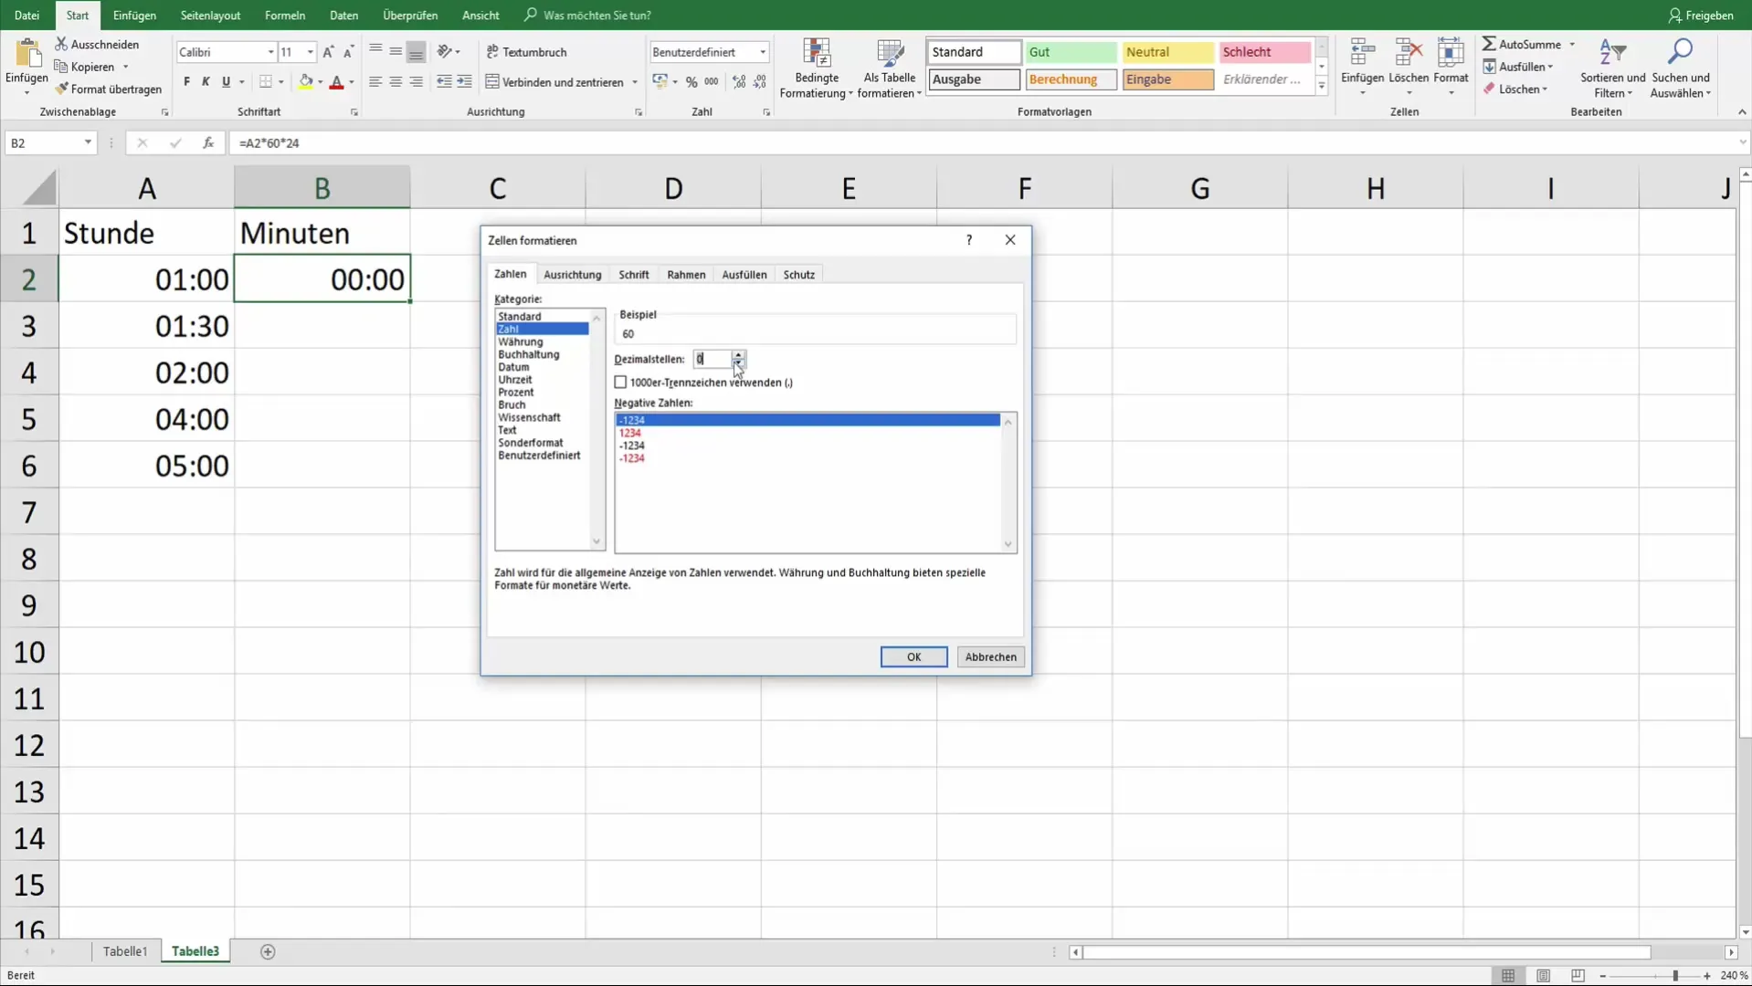Click Abbrechen in dialog
Screen dimensions: 1752x986
[990, 657]
